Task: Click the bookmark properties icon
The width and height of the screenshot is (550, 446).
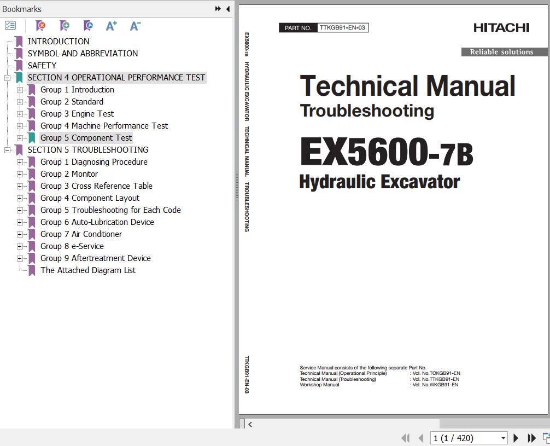Action: pos(89,26)
